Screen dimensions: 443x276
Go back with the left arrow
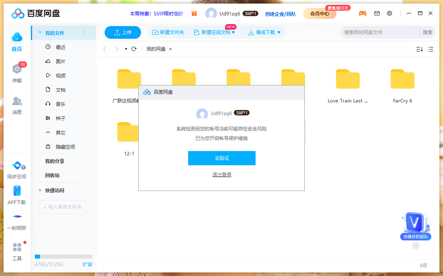coord(105,49)
